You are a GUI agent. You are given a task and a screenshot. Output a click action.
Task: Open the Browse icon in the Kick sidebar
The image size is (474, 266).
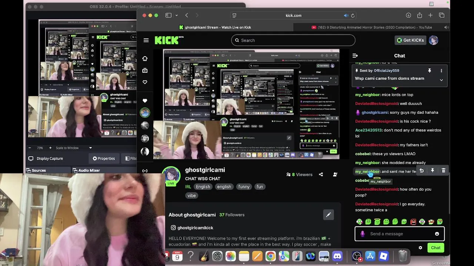(145, 70)
